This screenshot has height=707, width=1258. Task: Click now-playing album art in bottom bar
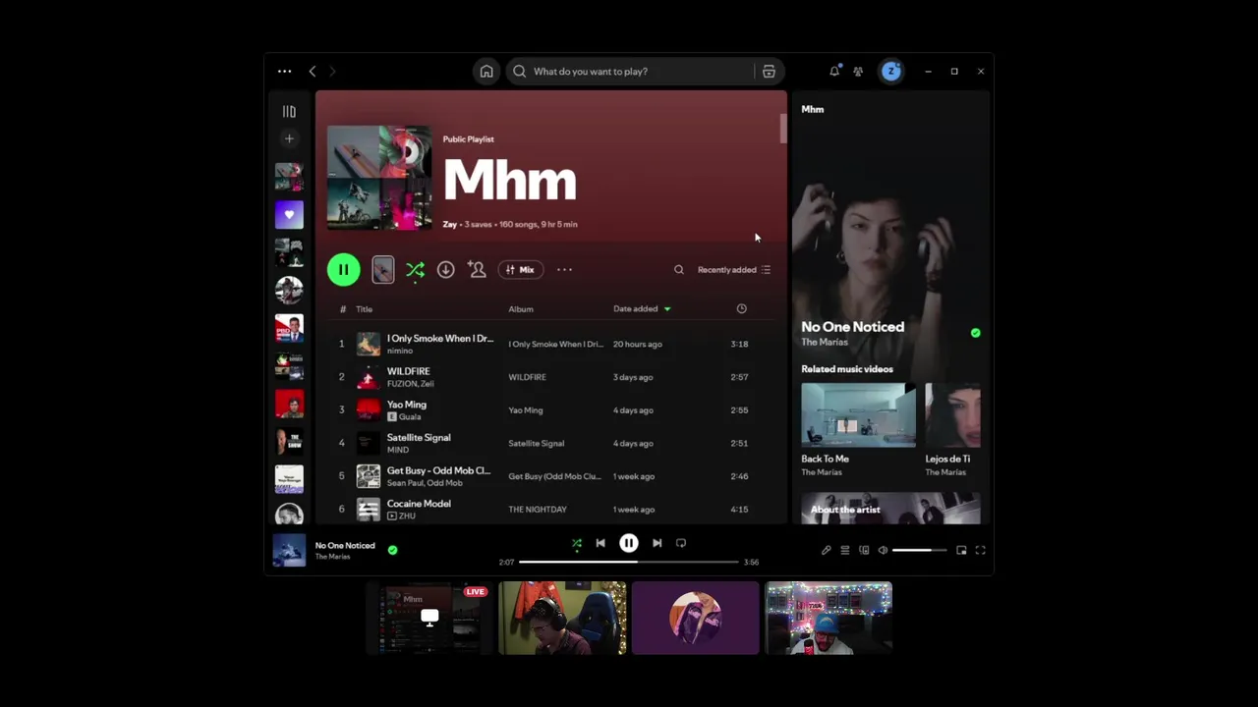point(289,551)
